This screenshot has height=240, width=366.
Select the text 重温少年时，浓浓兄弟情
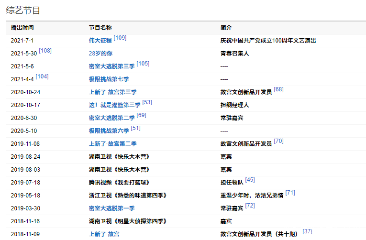[252, 196]
